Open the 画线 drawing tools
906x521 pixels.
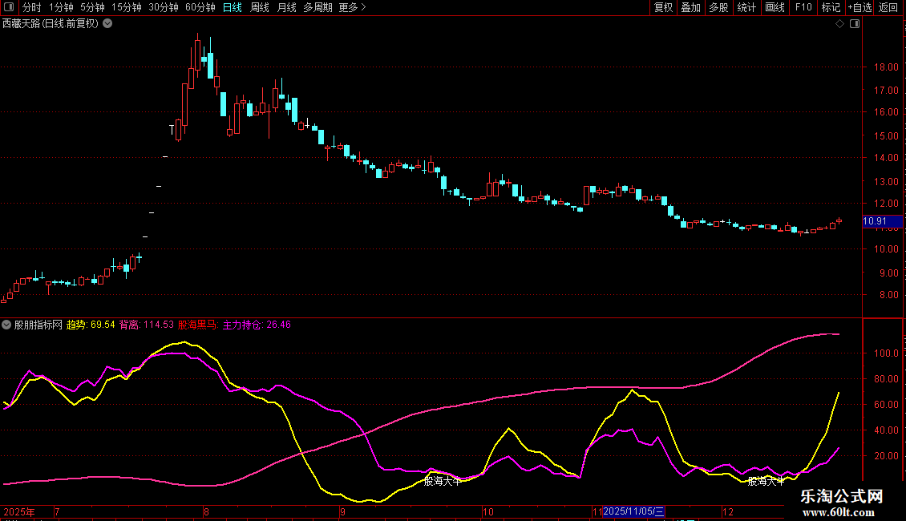775,8
